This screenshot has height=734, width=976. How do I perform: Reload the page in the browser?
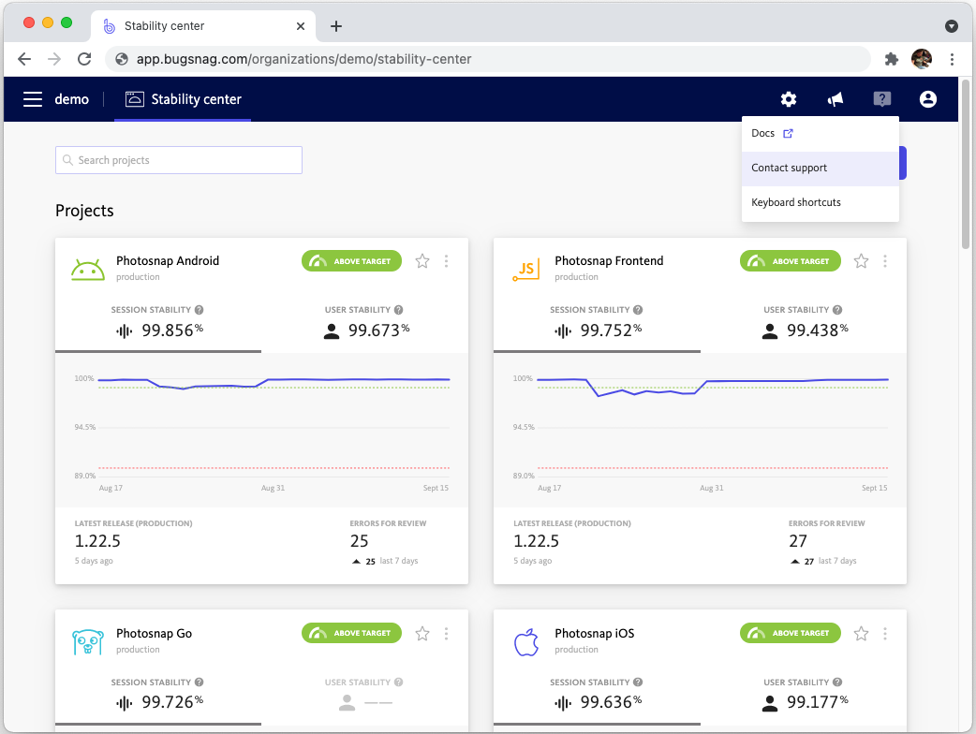pos(84,59)
